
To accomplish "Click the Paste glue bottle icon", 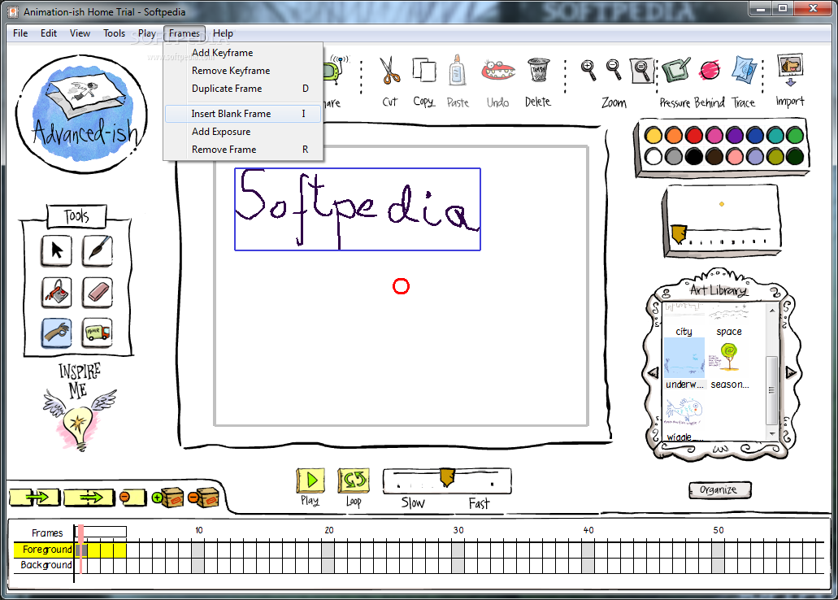I will point(457,70).
